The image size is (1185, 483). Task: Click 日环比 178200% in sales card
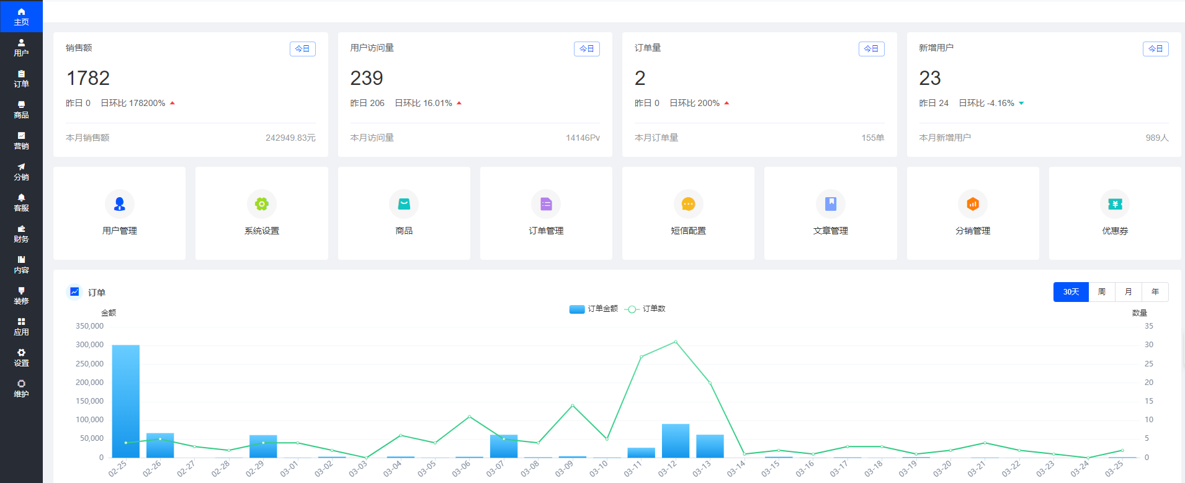coord(133,103)
